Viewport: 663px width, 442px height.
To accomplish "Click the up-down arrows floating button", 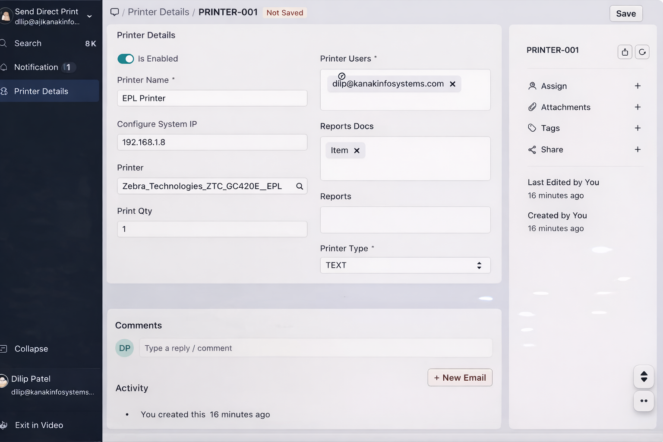I will point(644,377).
